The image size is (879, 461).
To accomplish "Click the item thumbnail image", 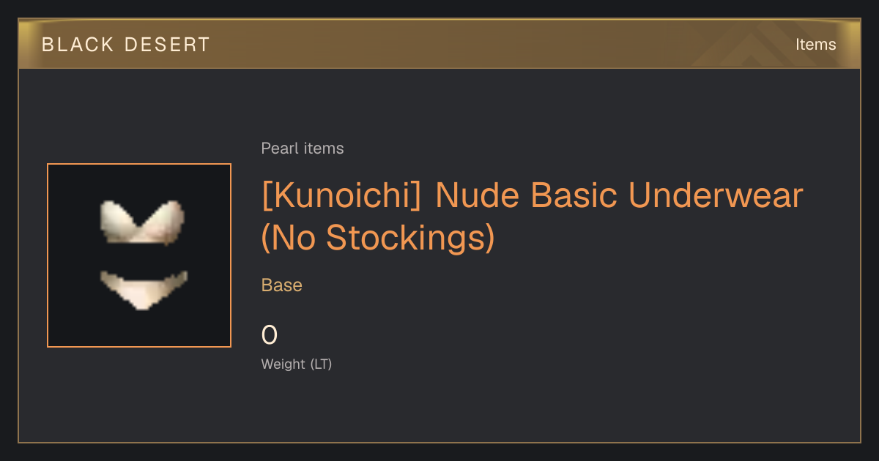I will click(139, 255).
